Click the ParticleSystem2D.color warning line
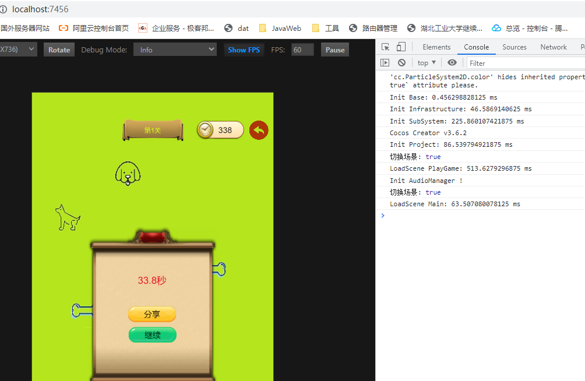The height and width of the screenshot is (381, 585). (487, 81)
